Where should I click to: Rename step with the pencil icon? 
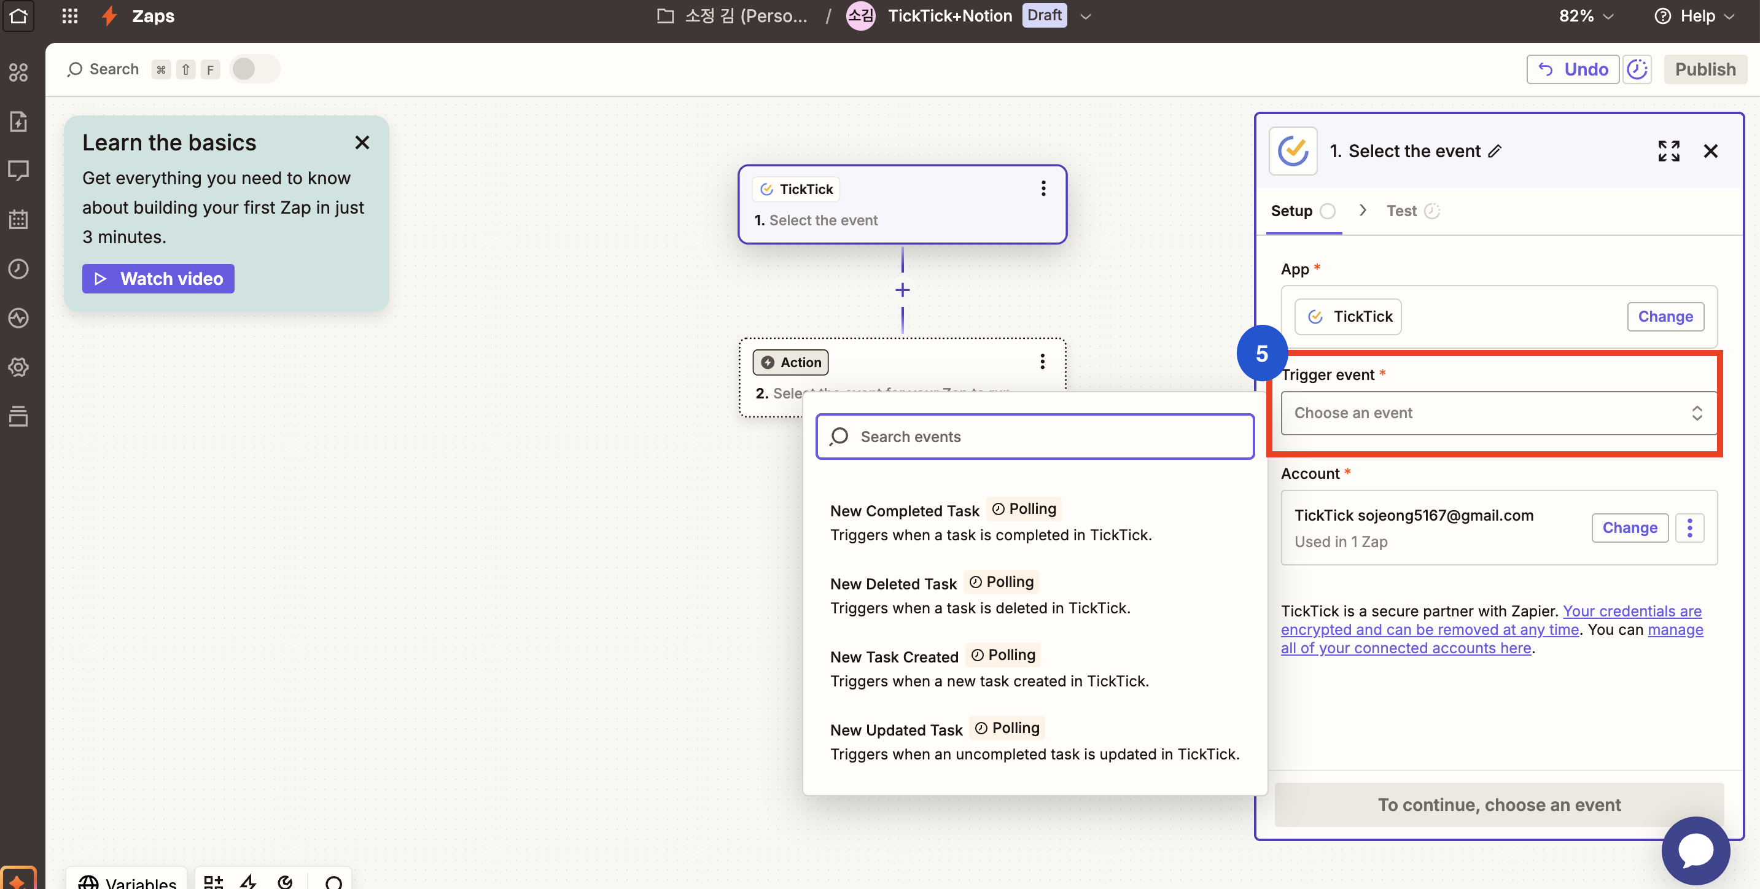(1495, 151)
